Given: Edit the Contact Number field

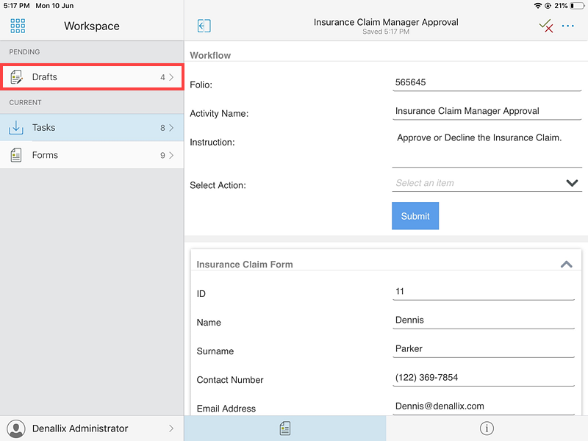Looking at the screenshot, I should (x=484, y=377).
